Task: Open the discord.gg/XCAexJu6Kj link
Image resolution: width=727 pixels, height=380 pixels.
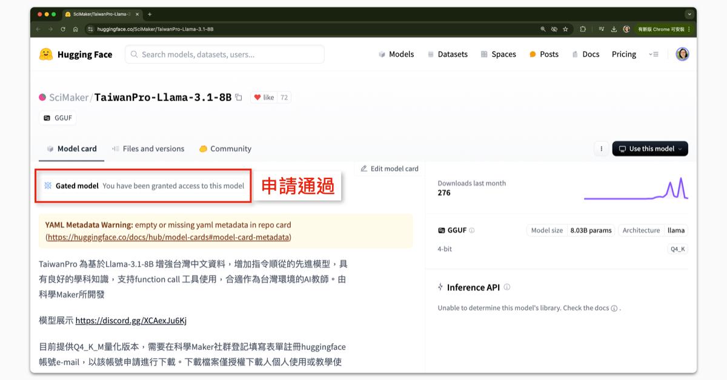Action: (131, 321)
